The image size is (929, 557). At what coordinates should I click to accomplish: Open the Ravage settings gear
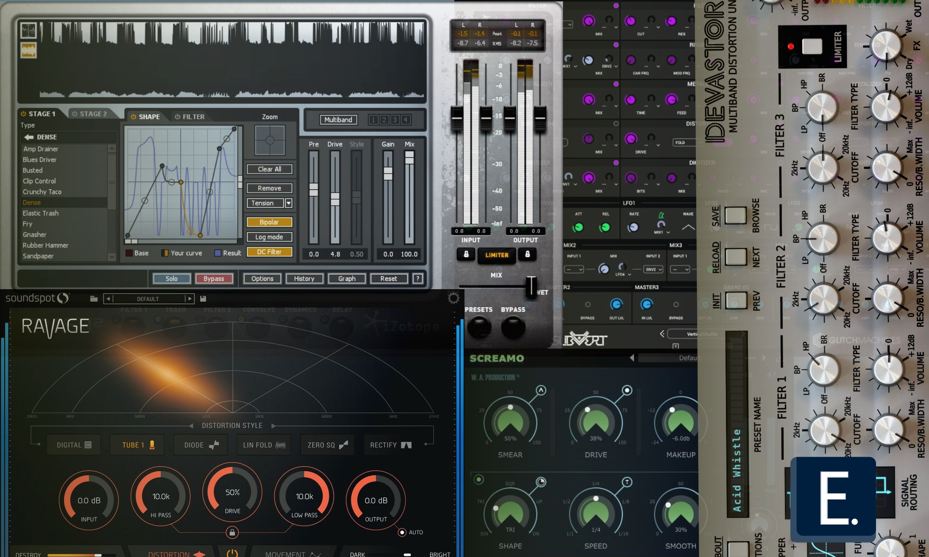pyautogui.click(x=453, y=298)
